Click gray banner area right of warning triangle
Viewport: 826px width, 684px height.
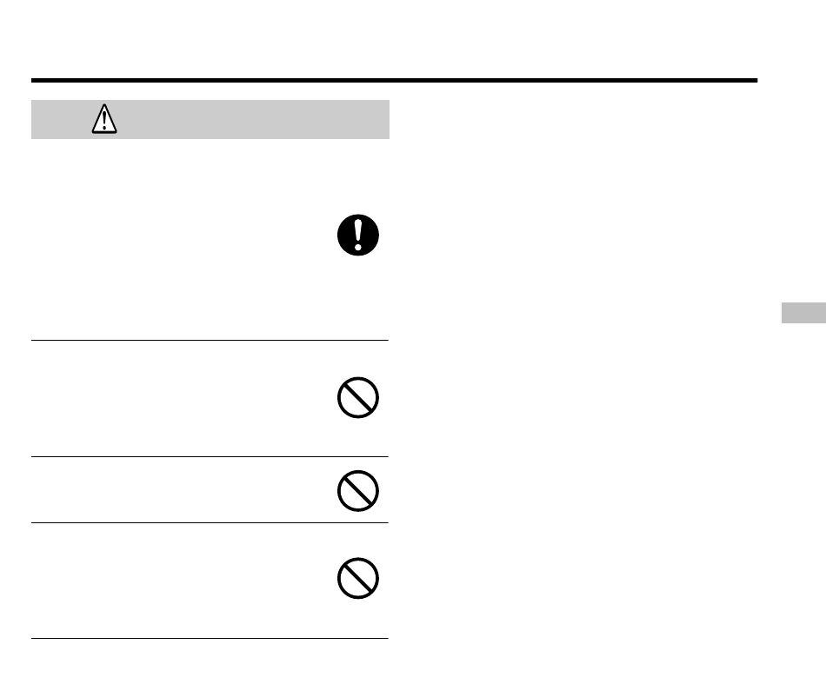(253, 120)
